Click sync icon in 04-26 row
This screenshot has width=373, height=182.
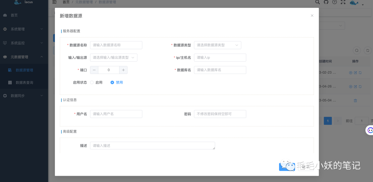coord(360,87)
